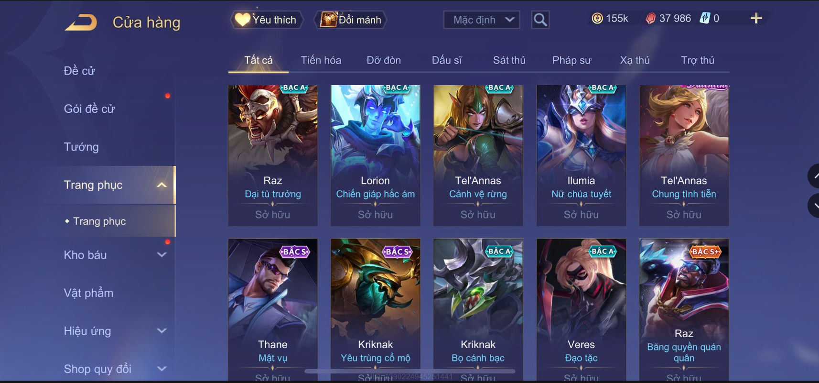Click the heart icon on Yêu thích

point(242,20)
